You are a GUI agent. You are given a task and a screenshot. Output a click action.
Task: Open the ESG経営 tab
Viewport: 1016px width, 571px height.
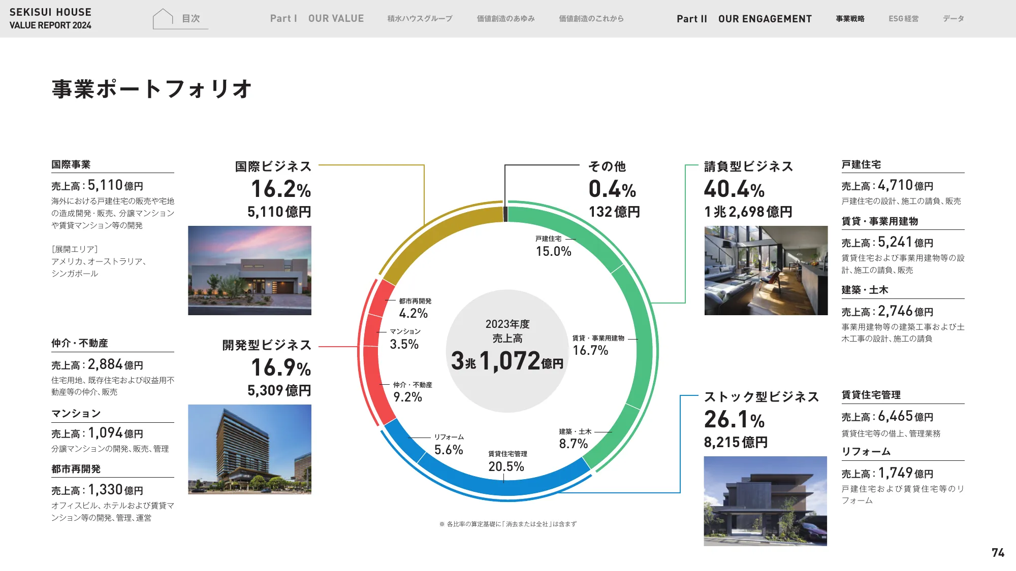click(x=903, y=19)
